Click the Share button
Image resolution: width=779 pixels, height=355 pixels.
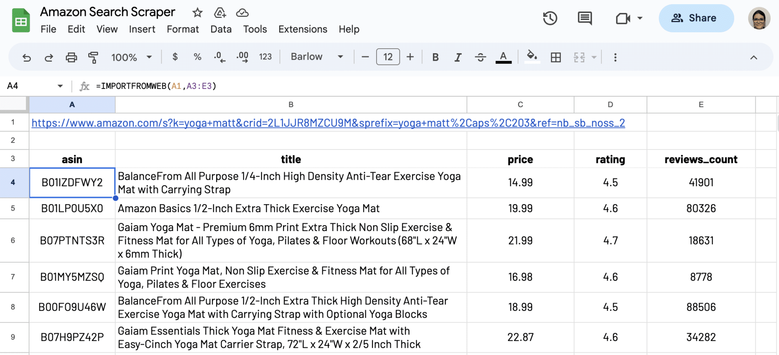click(x=696, y=18)
